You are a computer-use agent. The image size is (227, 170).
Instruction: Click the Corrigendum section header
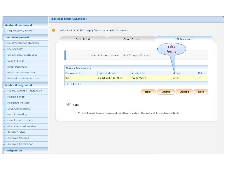tap(25, 150)
